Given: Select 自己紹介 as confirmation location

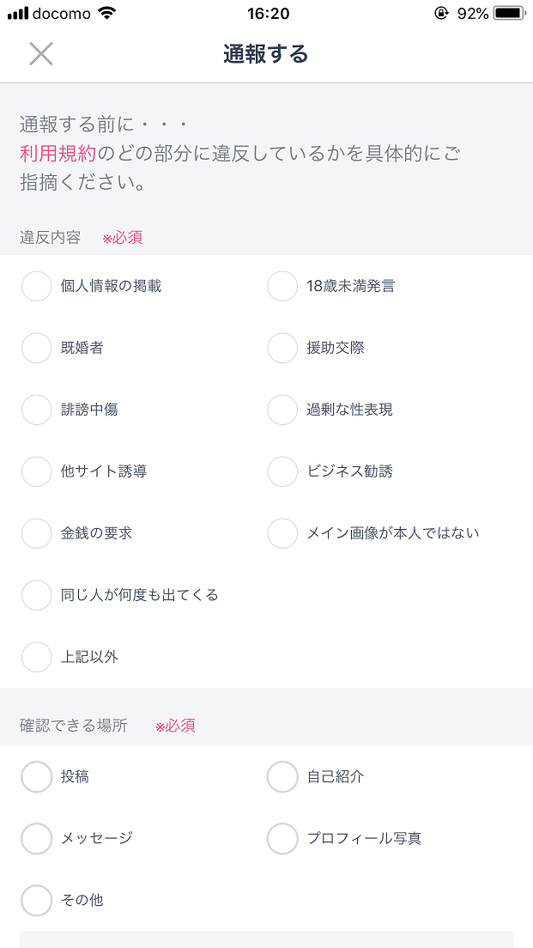Looking at the screenshot, I should 282,776.
